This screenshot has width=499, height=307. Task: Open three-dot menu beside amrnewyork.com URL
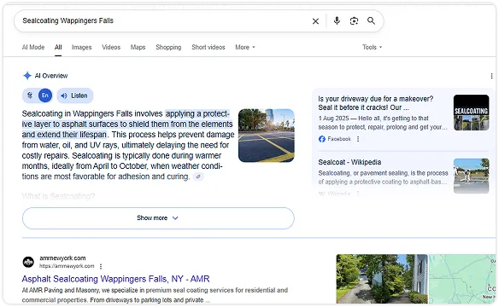point(101,266)
